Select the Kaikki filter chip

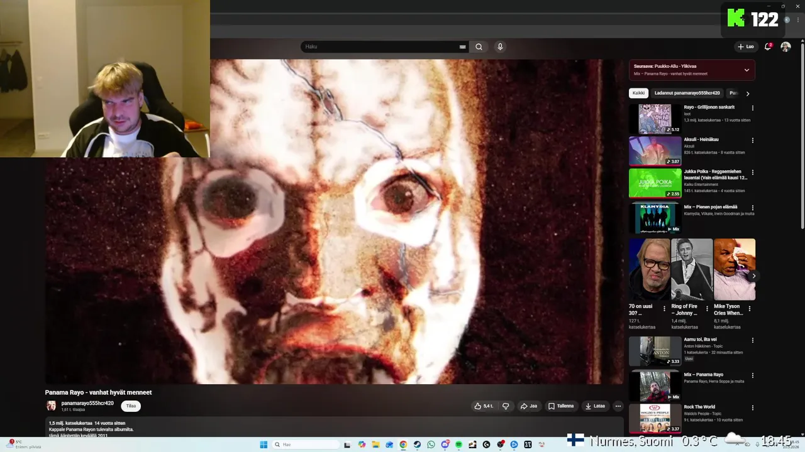638,93
